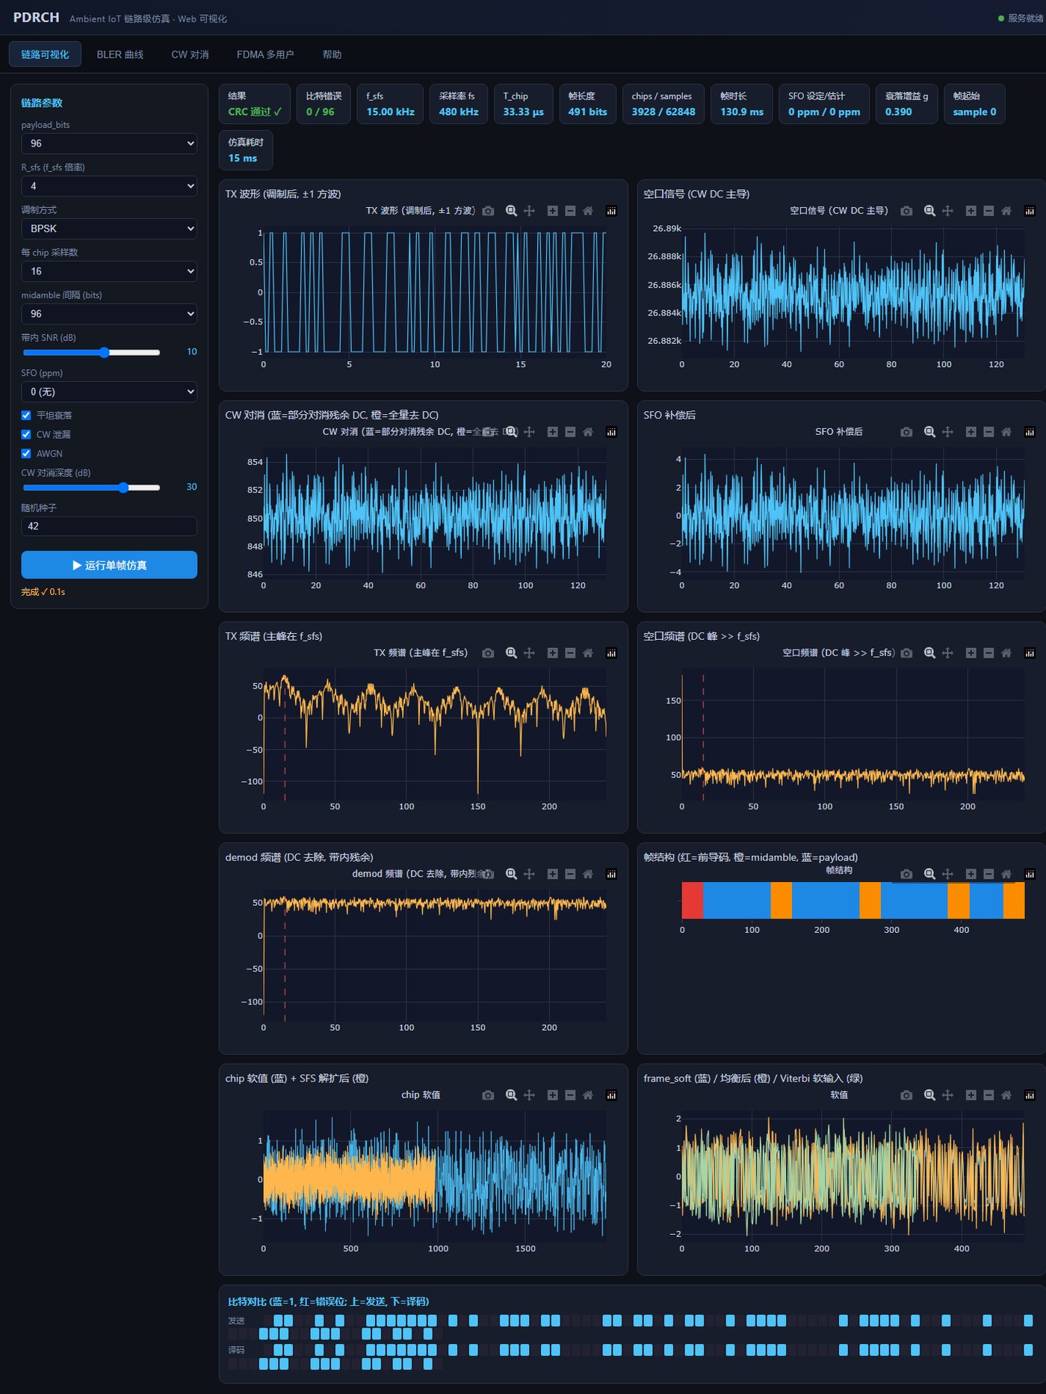Screen dimensions: 1046x1394
Task: Click the CW 对消深度 slider handle
Action: tap(123, 487)
